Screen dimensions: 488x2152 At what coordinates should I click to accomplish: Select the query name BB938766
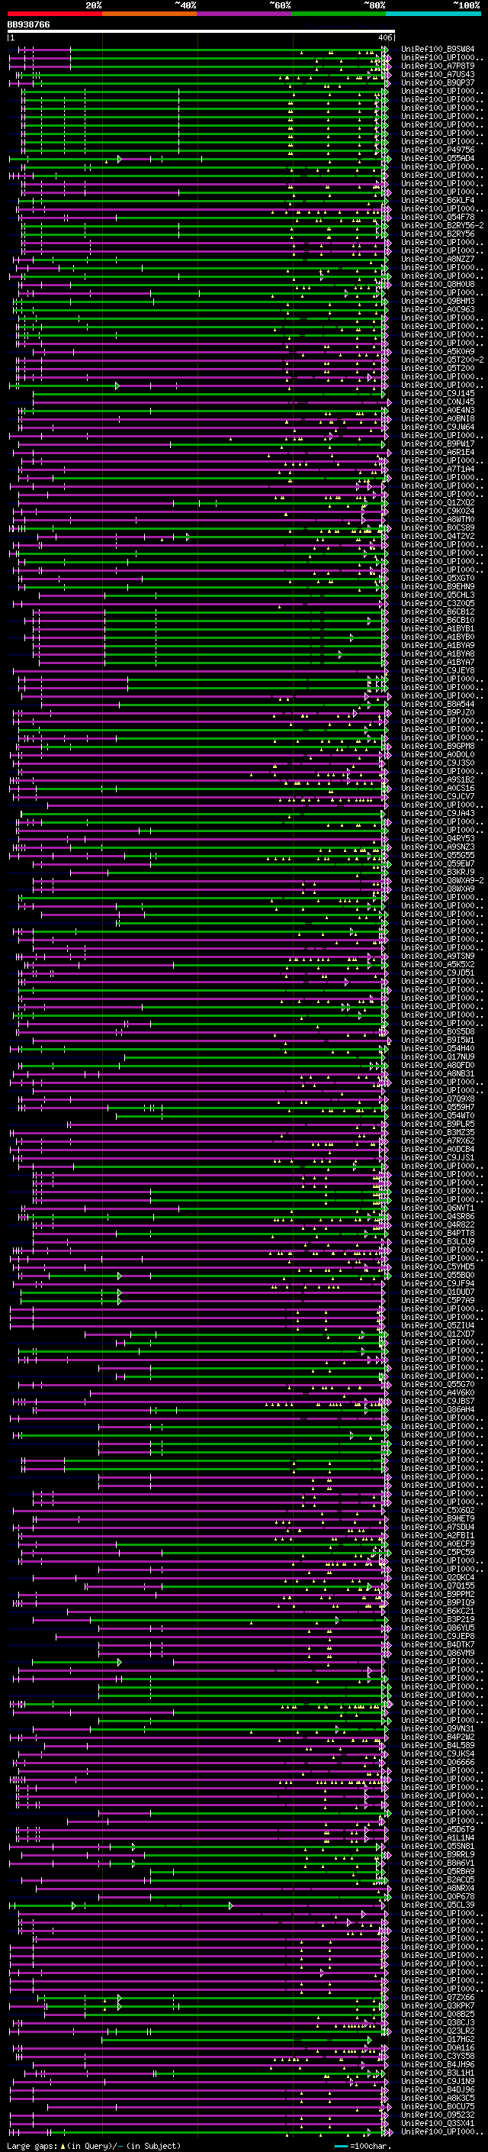[28, 25]
